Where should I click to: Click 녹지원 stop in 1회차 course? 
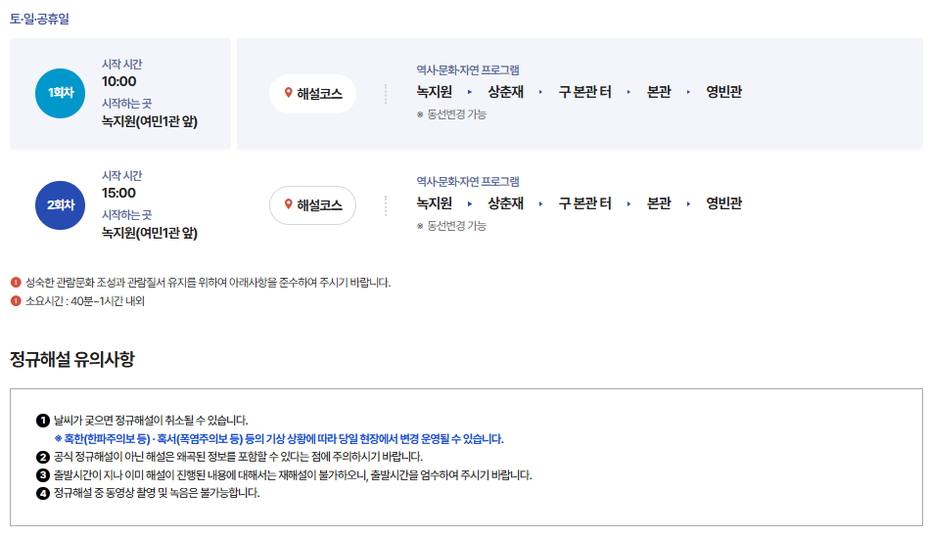pos(435,92)
